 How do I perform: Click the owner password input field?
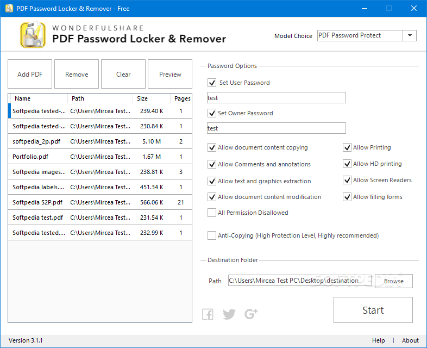point(277,128)
